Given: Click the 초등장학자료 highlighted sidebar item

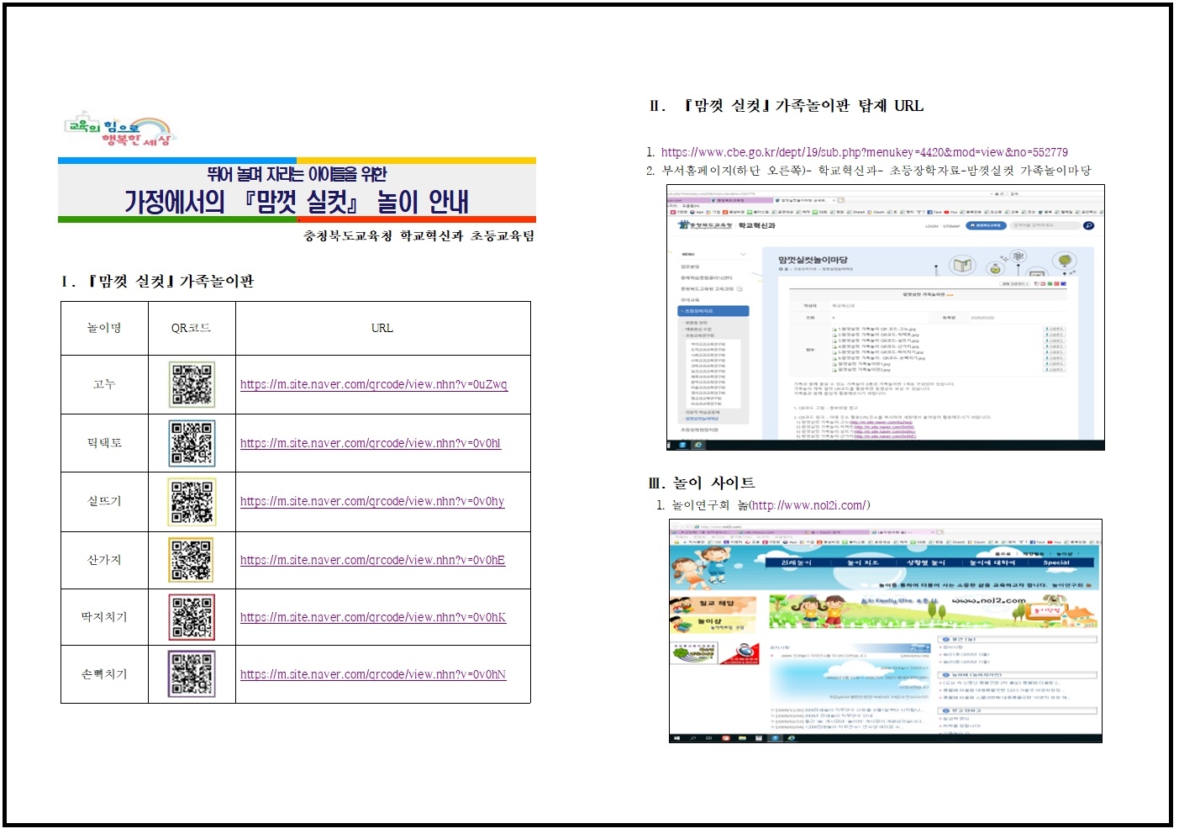Looking at the screenshot, I should pyautogui.click(x=713, y=311).
